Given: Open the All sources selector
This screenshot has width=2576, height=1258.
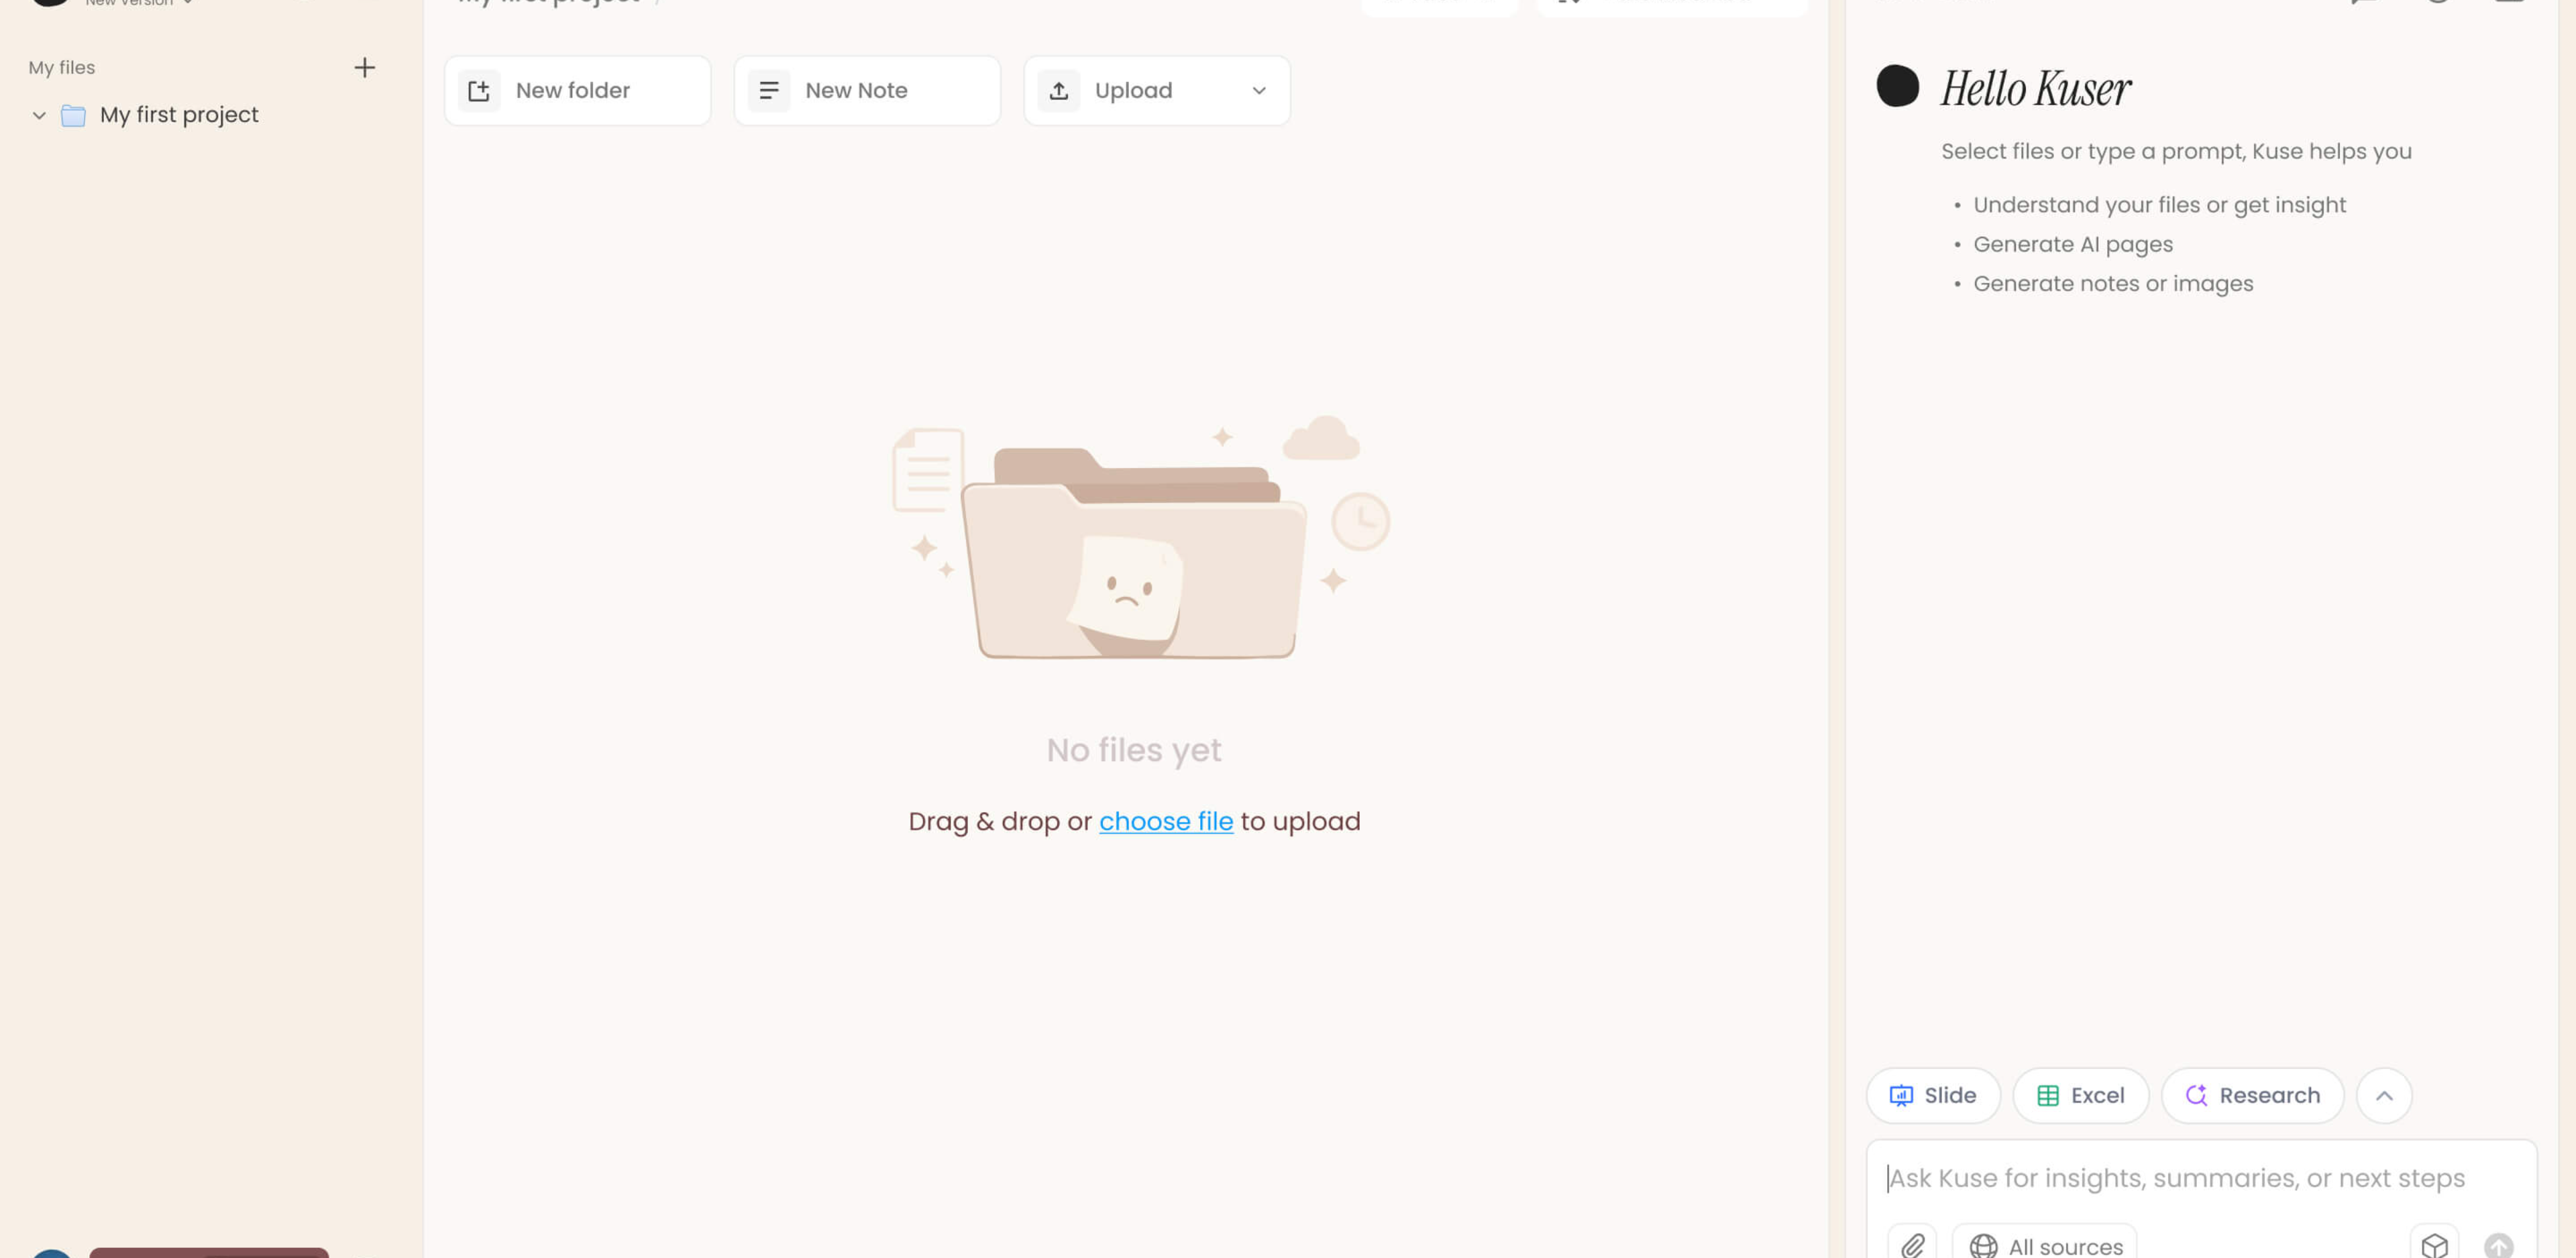Looking at the screenshot, I should click(x=2045, y=1245).
